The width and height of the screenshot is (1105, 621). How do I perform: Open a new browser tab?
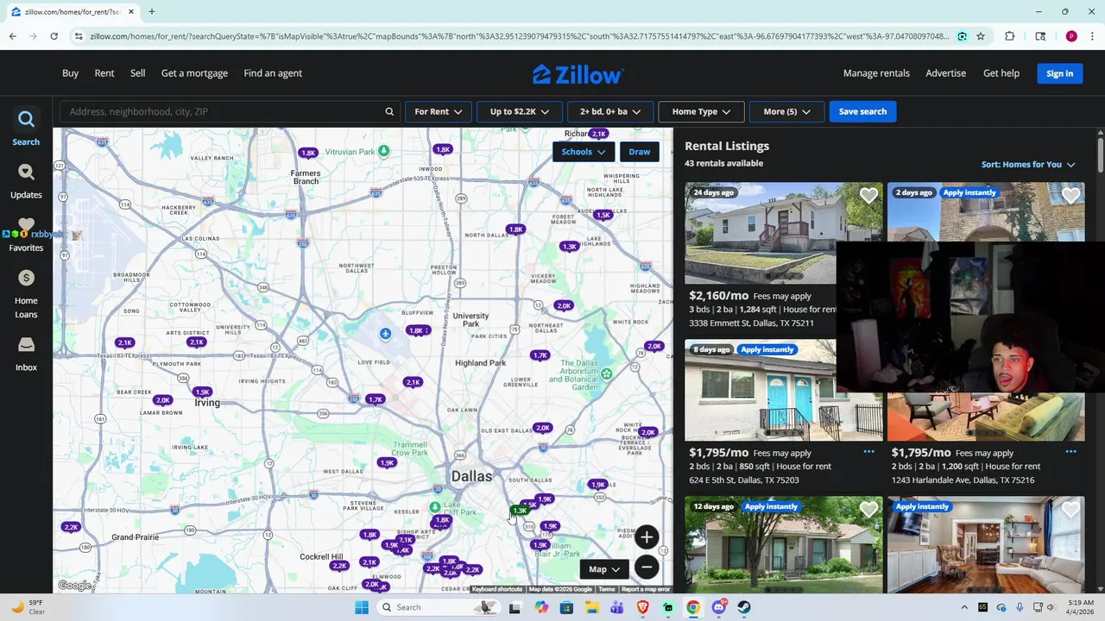[151, 12]
